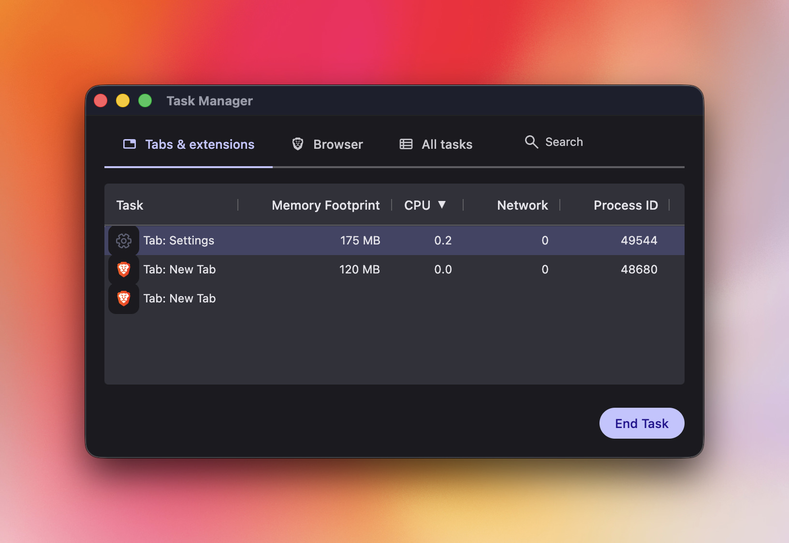This screenshot has width=789, height=543.
Task: Click the green zoom window control
Action: click(145, 100)
